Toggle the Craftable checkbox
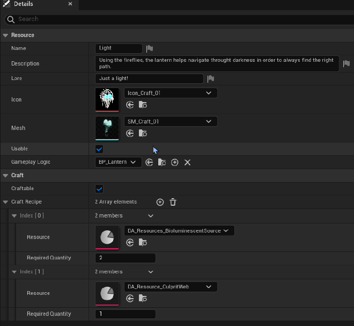Screen dimensions: 354x326 (x=99, y=189)
